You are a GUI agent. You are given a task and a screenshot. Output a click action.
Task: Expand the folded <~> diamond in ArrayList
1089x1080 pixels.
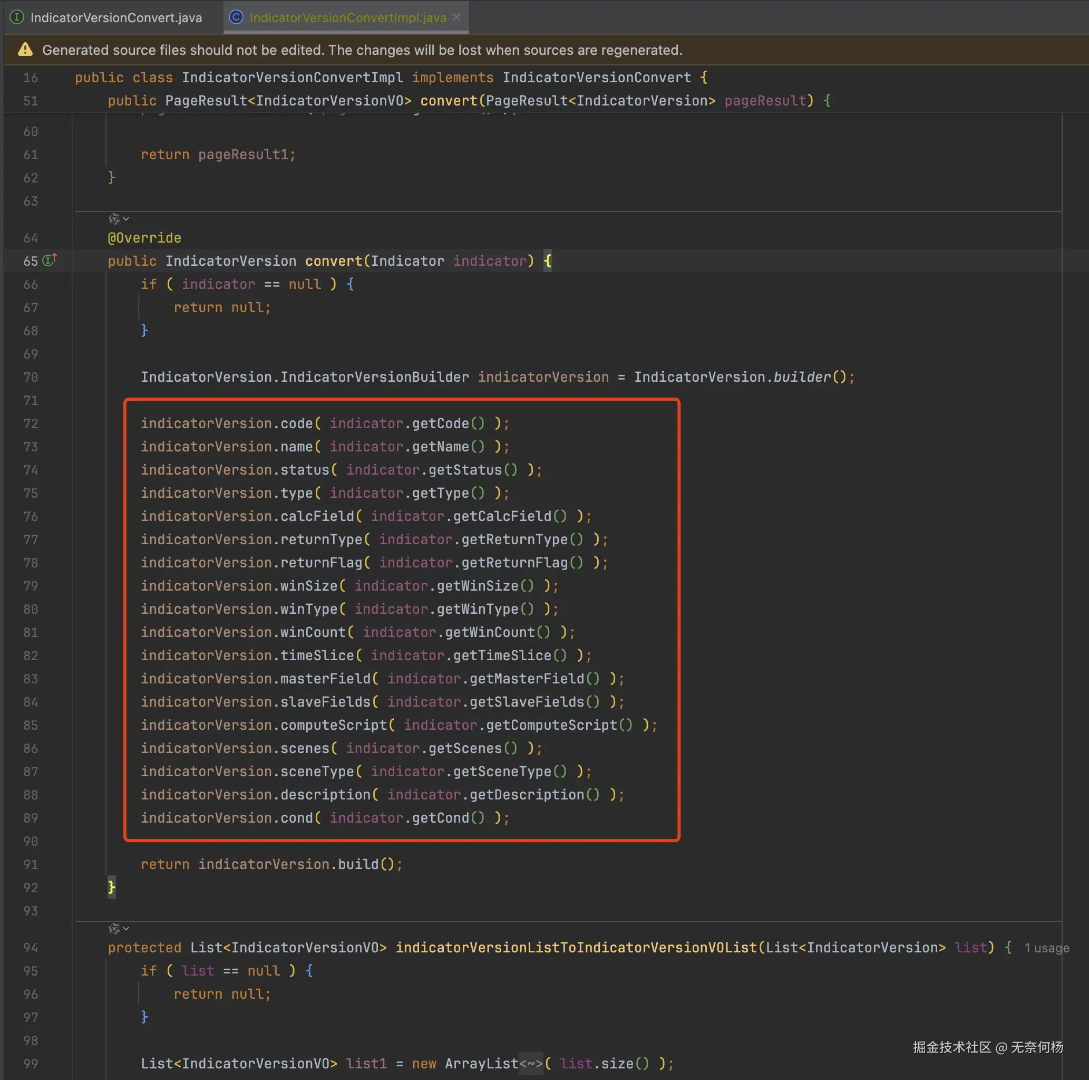click(531, 1064)
